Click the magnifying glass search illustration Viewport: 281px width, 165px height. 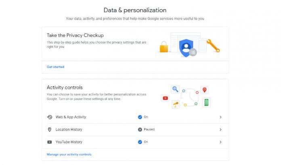click(x=175, y=89)
